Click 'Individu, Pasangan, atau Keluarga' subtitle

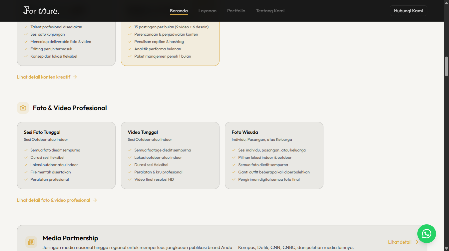[x=262, y=139]
